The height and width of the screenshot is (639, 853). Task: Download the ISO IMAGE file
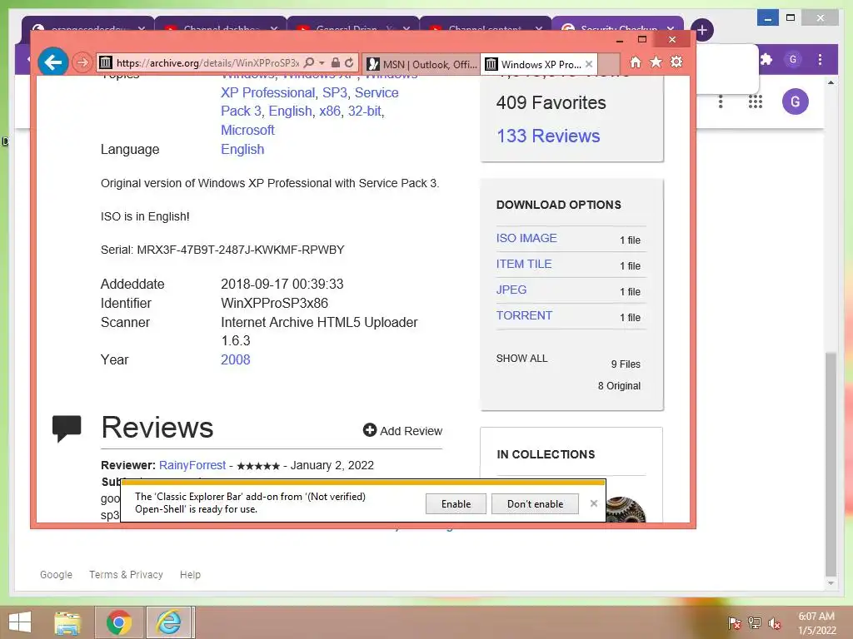[526, 238]
